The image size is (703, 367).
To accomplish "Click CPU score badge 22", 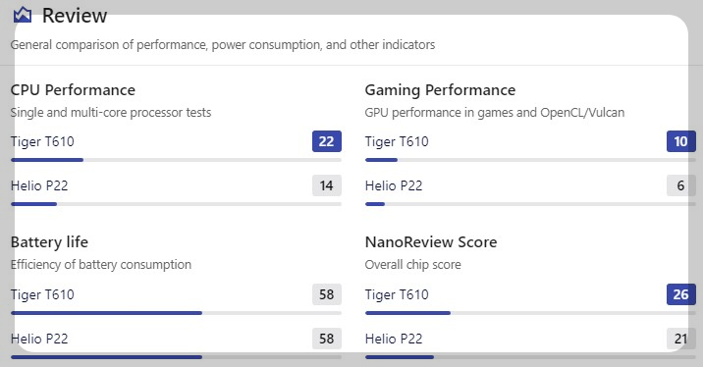I will point(327,141).
